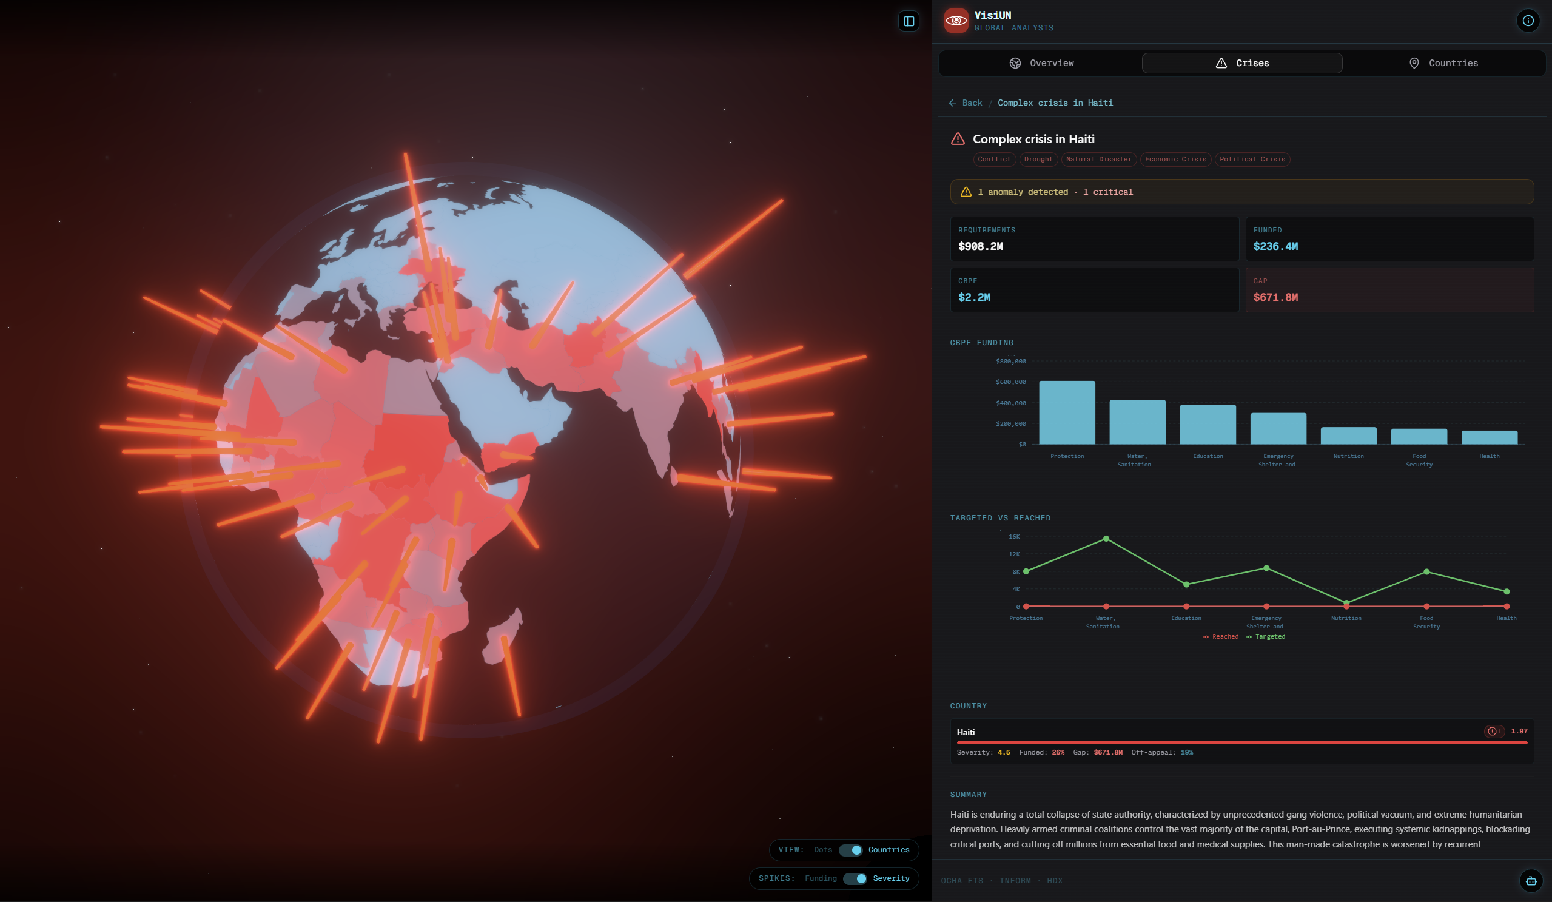Screen dimensions: 1552x902
Task: Open the INFORM source link
Action: point(1014,881)
